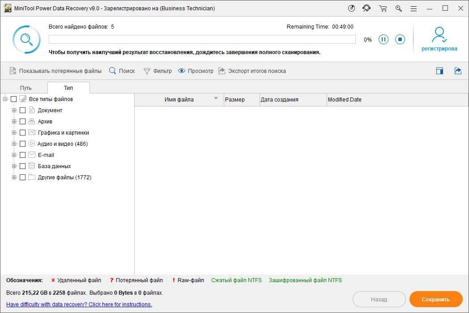Screen dimensions: 469x313
Task: Click the Другие файлы folder icon
Action: pyautogui.click(x=32, y=177)
